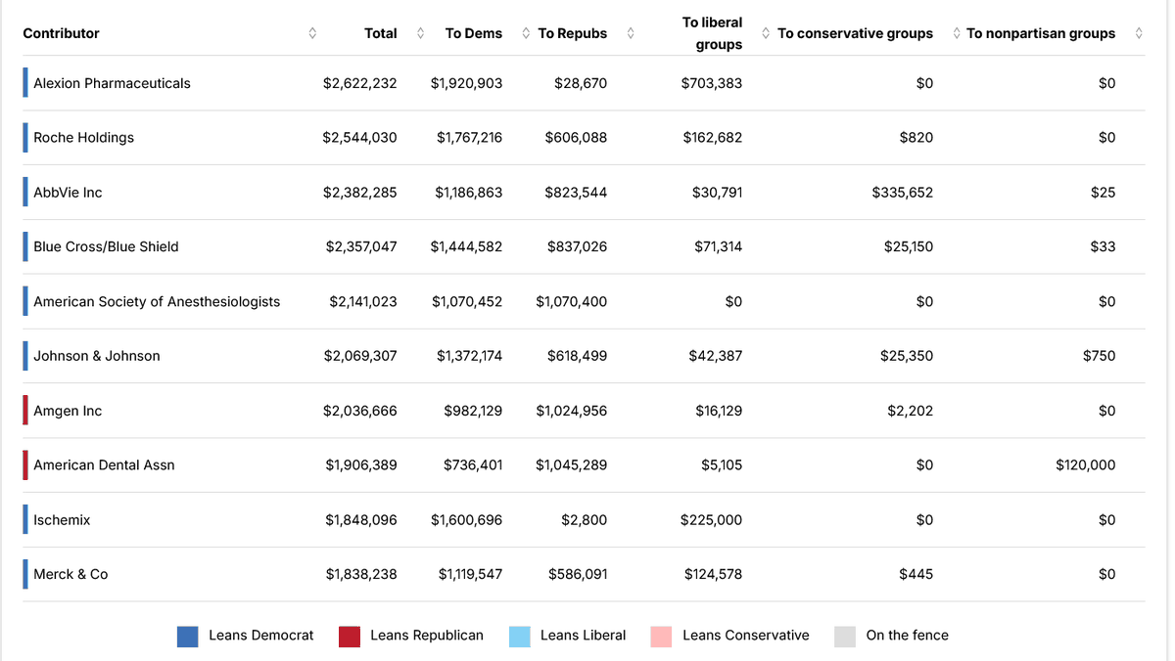This screenshot has height=661, width=1175.
Task: Click the Leans Liberal legend label
Action: tap(583, 636)
